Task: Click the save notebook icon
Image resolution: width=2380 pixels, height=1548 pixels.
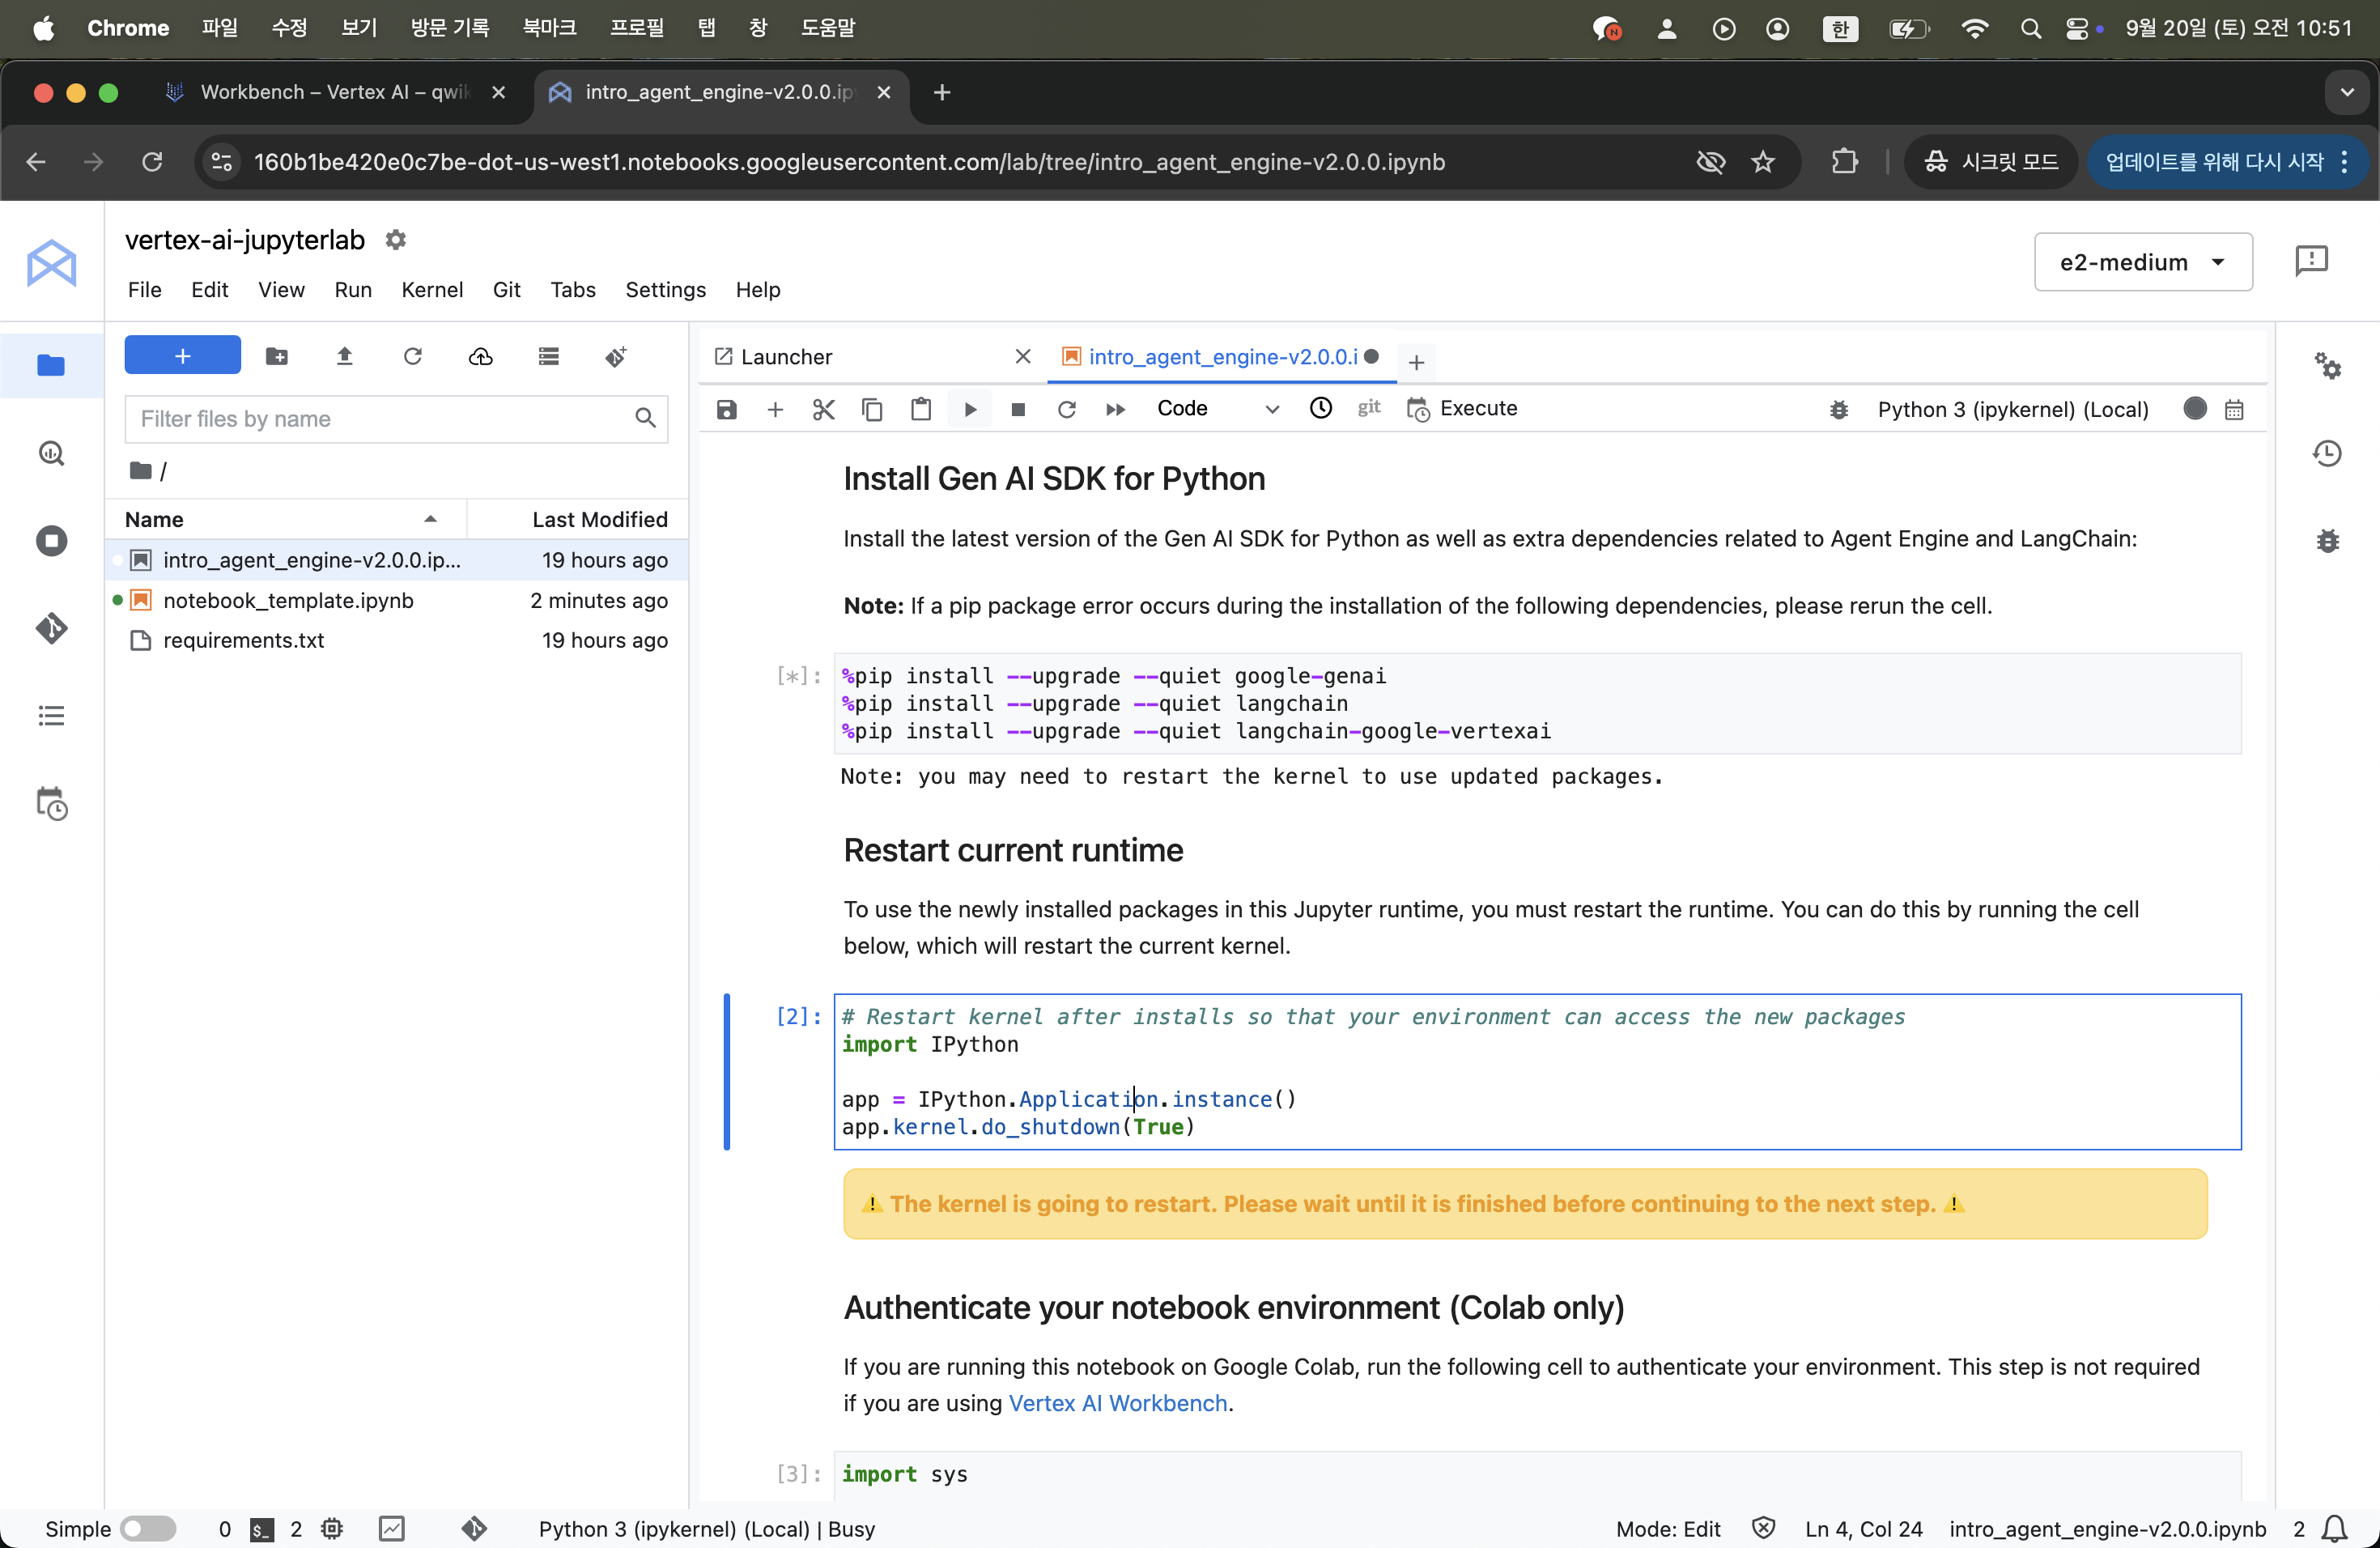Action: tap(727, 409)
